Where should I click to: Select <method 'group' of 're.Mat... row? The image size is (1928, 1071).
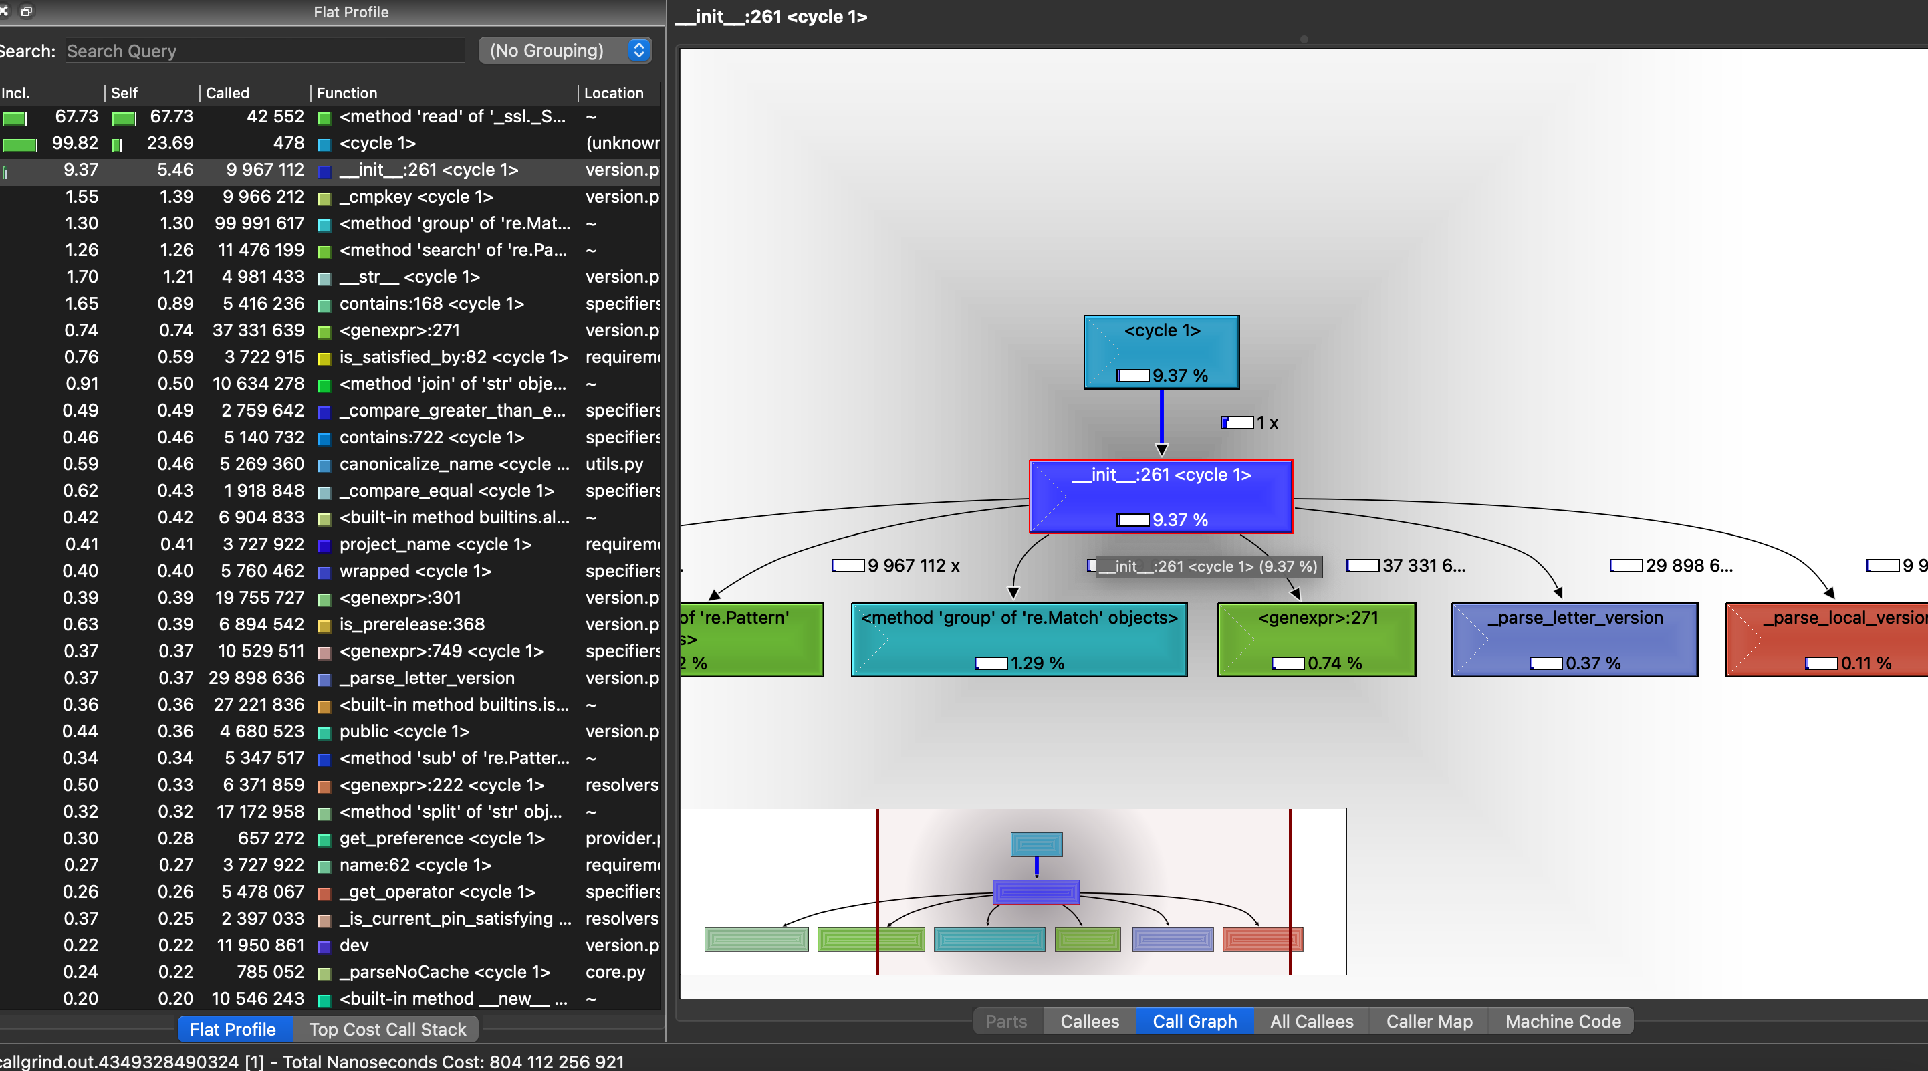[x=330, y=224]
